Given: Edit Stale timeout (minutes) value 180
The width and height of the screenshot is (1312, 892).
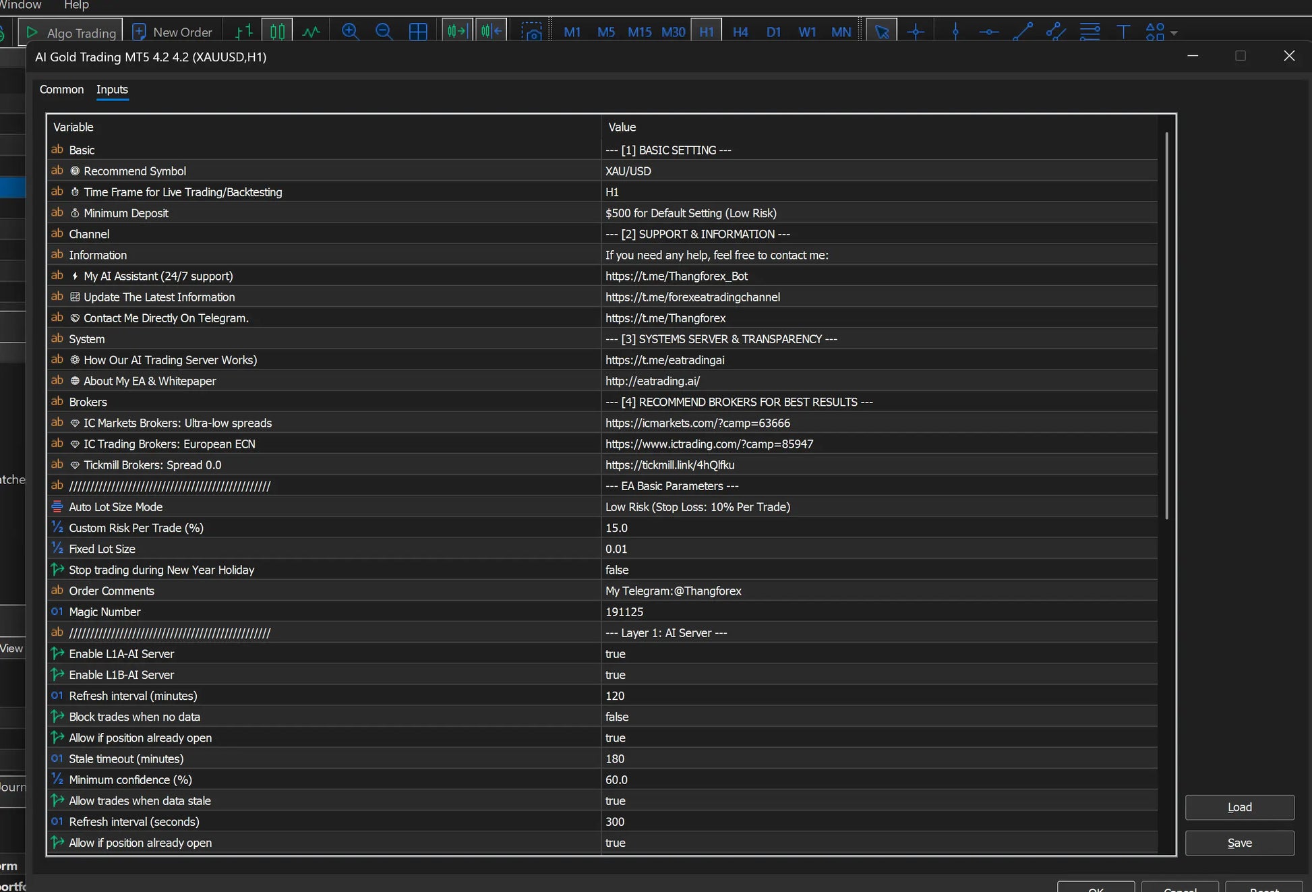Looking at the screenshot, I should [879, 759].
